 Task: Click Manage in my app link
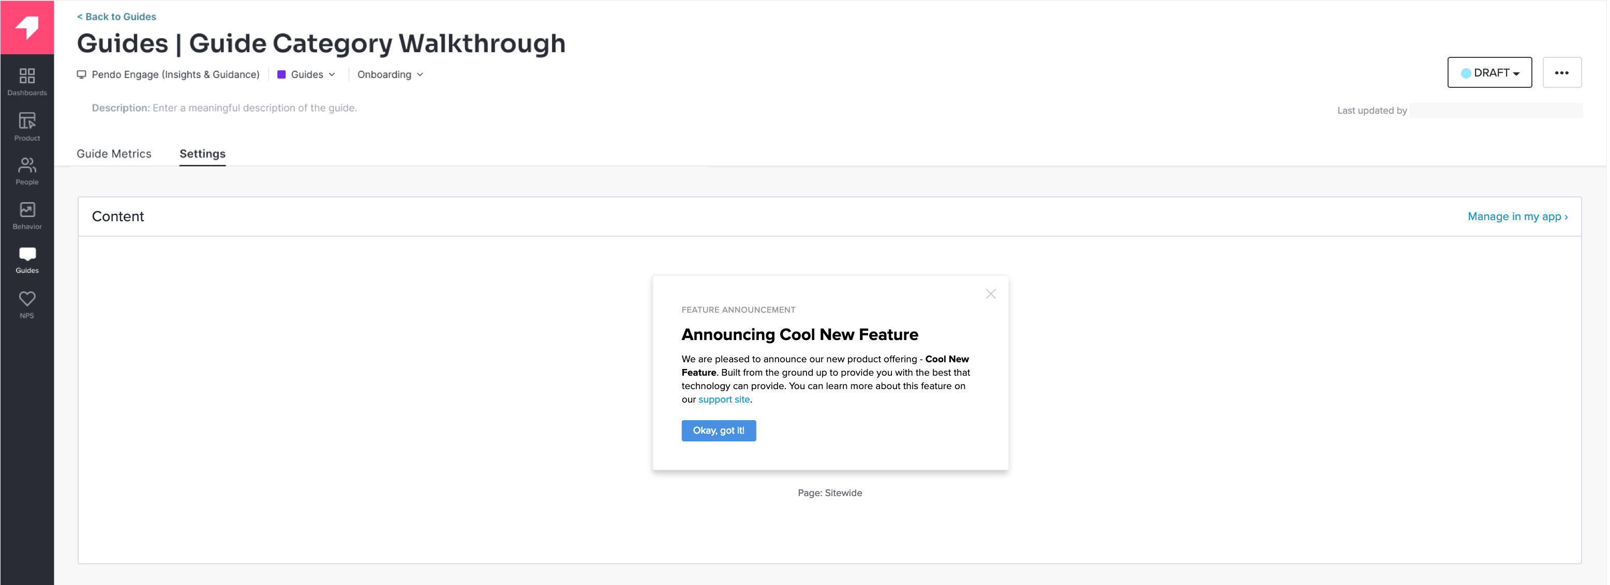[x=1517, y=217]
